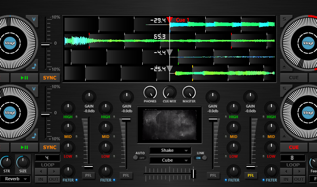317x187 pixels.
Task: Click the video preview thumbnail
Action: 170,125
